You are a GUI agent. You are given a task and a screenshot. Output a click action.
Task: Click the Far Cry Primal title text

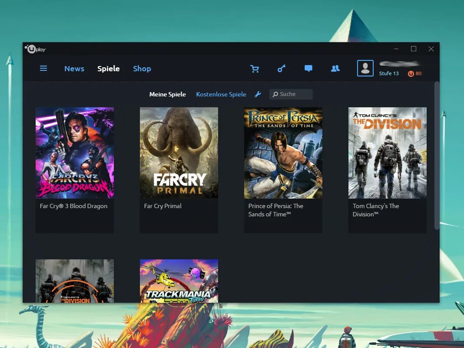tap(163, 206)
